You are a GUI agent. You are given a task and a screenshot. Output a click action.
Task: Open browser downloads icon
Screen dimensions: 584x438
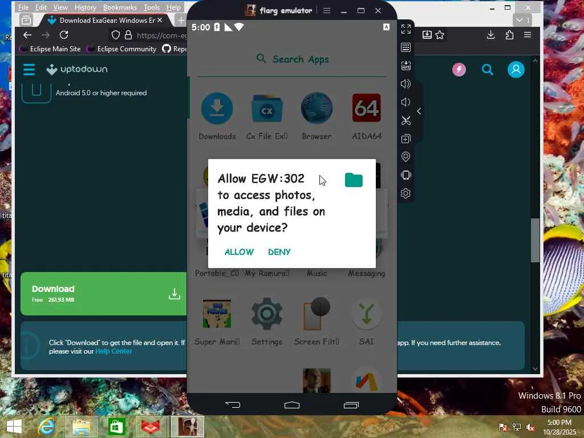click(490, 35)
